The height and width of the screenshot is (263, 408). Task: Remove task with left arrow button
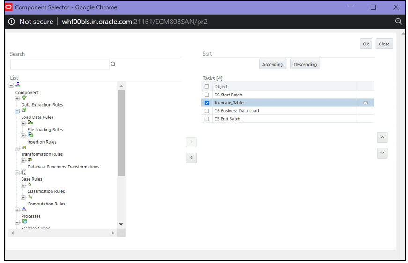coord(191,158)
